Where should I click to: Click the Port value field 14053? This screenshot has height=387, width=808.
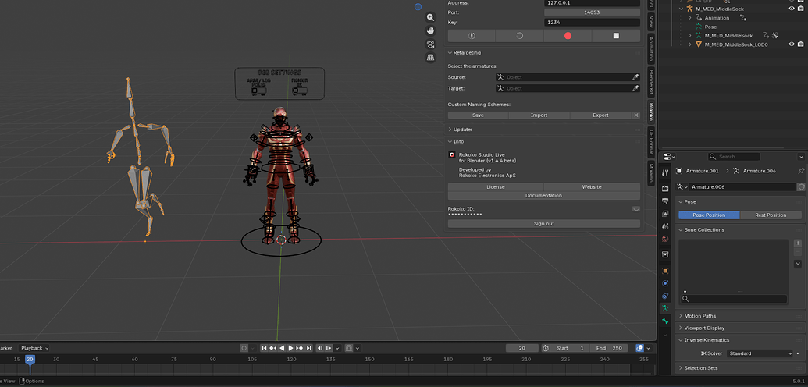592,12
